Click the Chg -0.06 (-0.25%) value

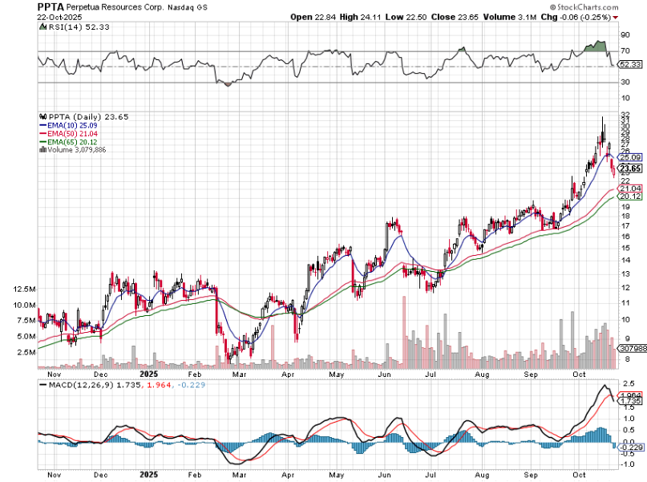pos(576,18)
